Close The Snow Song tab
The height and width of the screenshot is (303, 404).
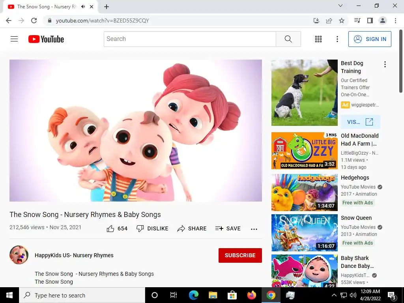pyautogui.click(x=92, y=7)
